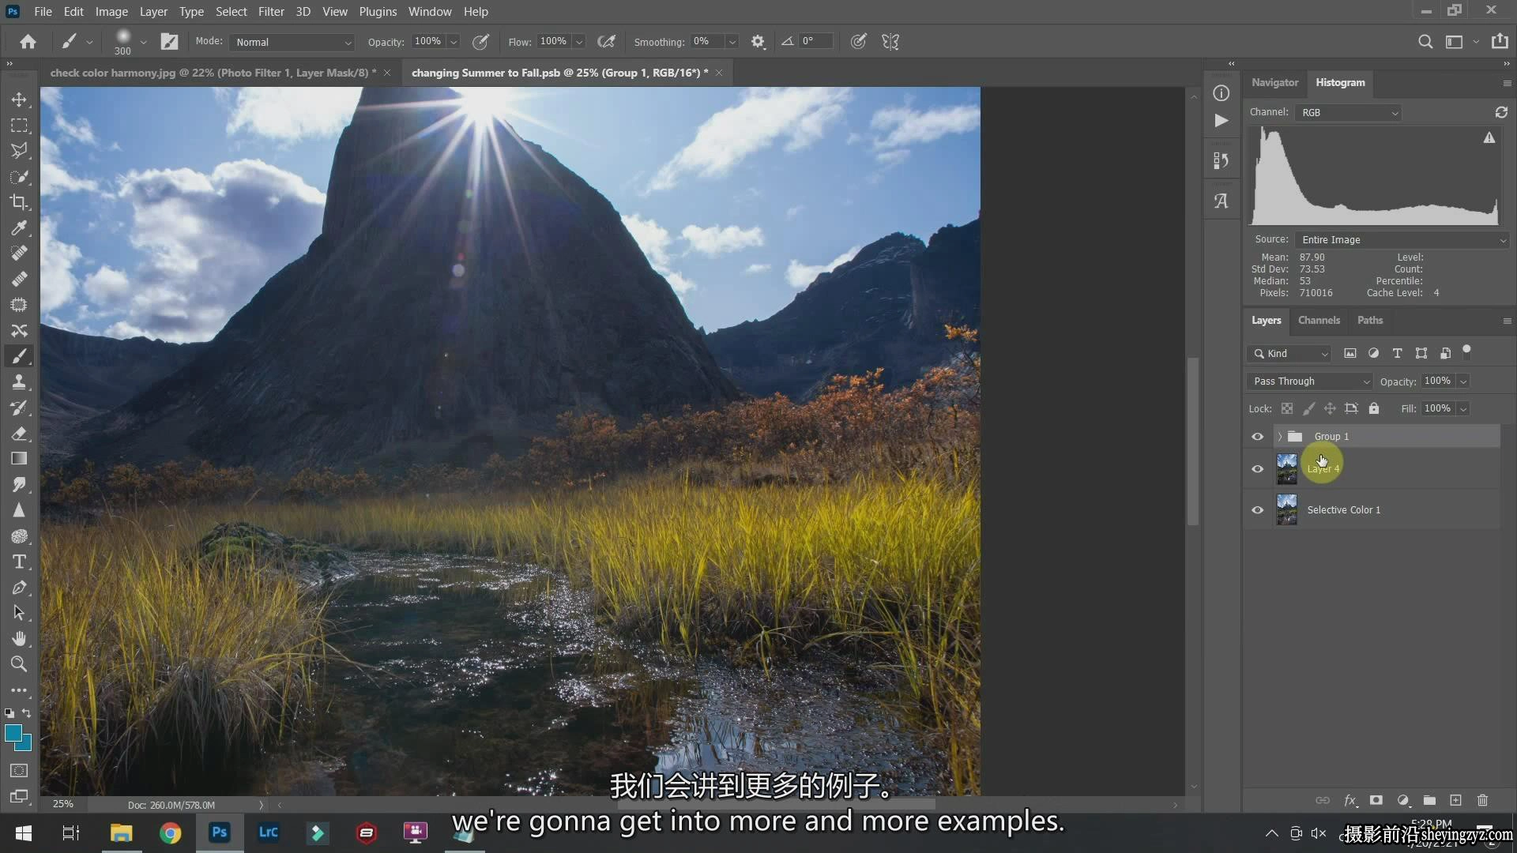The width and height of the screenshot is (1517, 853).
Task: Toggle lock all
Action: pos(1374,408)
